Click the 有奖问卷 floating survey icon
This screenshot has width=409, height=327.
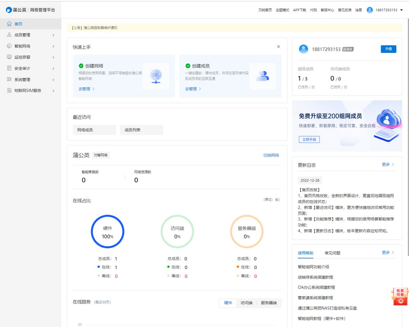(400, 296)
